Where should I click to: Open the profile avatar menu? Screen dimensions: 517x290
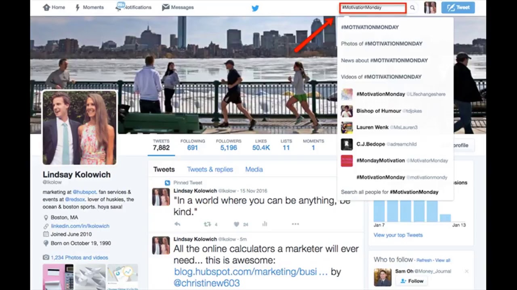coord(430,8)
